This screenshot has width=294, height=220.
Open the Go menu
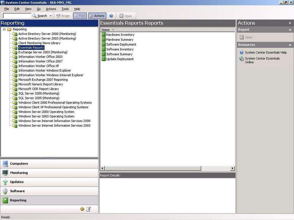click(x=39, y=9)
